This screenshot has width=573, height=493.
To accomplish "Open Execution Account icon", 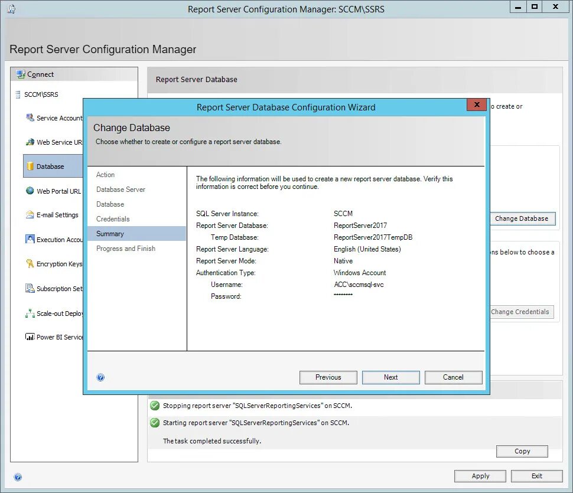I will [x=30, y=239].
